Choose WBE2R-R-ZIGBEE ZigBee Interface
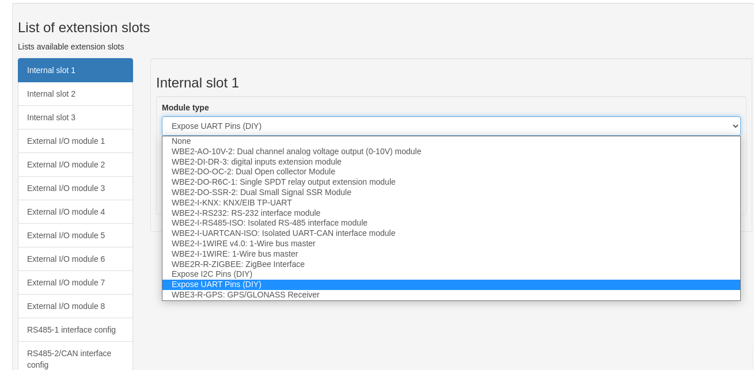 coord(451,264)
